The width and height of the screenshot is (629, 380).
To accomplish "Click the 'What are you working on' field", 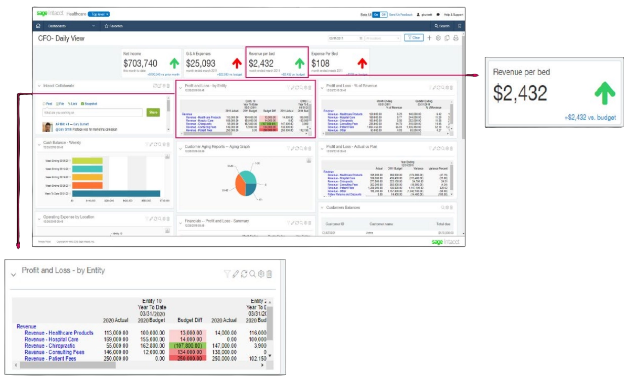I will point(92,113).
